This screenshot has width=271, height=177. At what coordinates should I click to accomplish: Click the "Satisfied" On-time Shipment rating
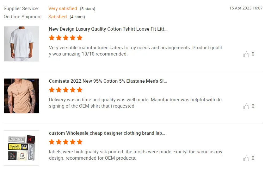click(58, 17)
